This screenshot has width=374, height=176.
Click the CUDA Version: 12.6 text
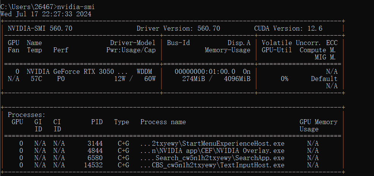[x=288, y=29]
